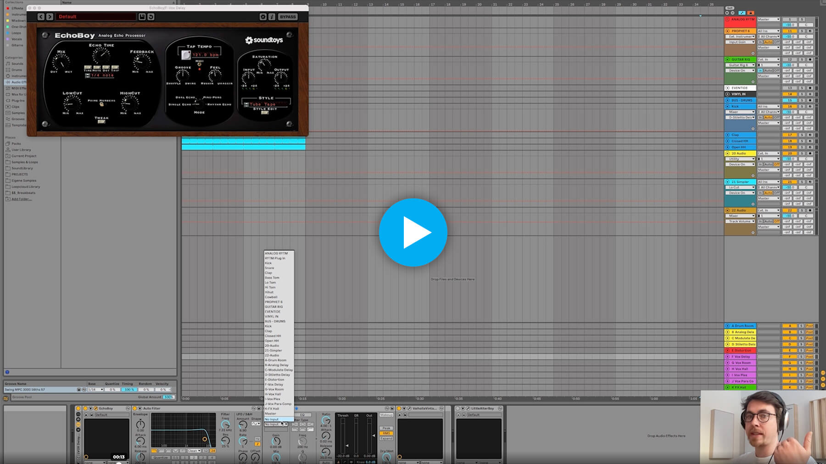Click the EchoBoy Echo Time knob
Viewport: 826px width, 464px height.
101,55
